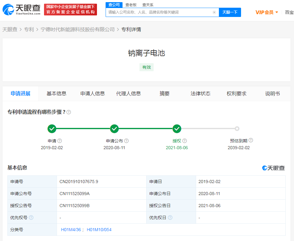Focus the company name search input field
Image resolution: width=294 pixels, height=241 pixels.
point(159,12)
